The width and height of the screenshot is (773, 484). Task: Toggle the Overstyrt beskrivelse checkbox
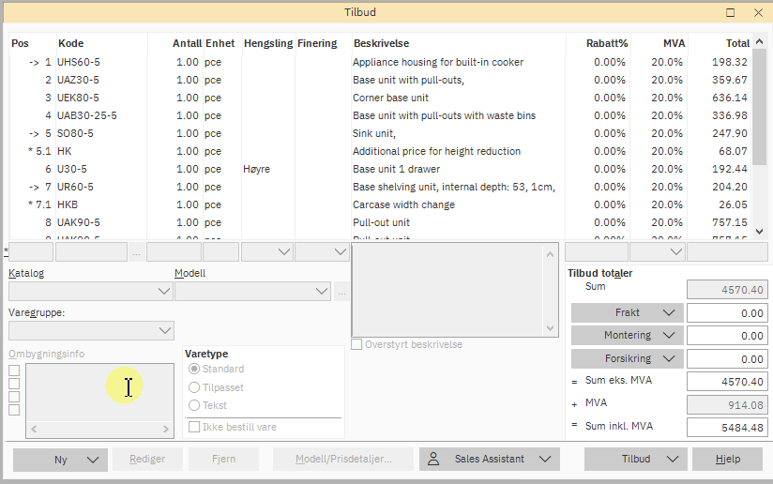click(357, 344)
